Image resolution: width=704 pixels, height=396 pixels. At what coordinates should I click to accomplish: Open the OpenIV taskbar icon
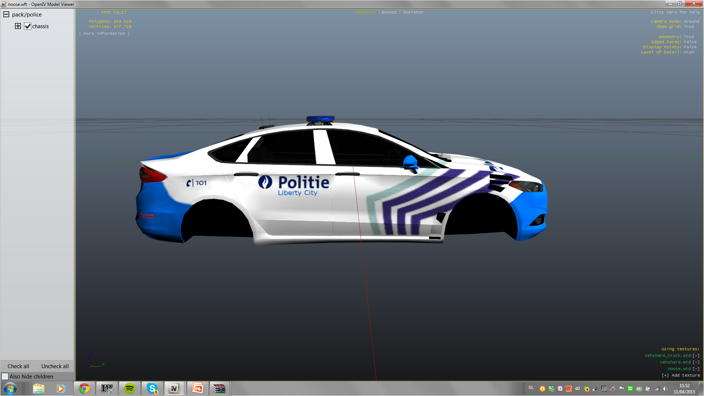[x=107, y=389]
